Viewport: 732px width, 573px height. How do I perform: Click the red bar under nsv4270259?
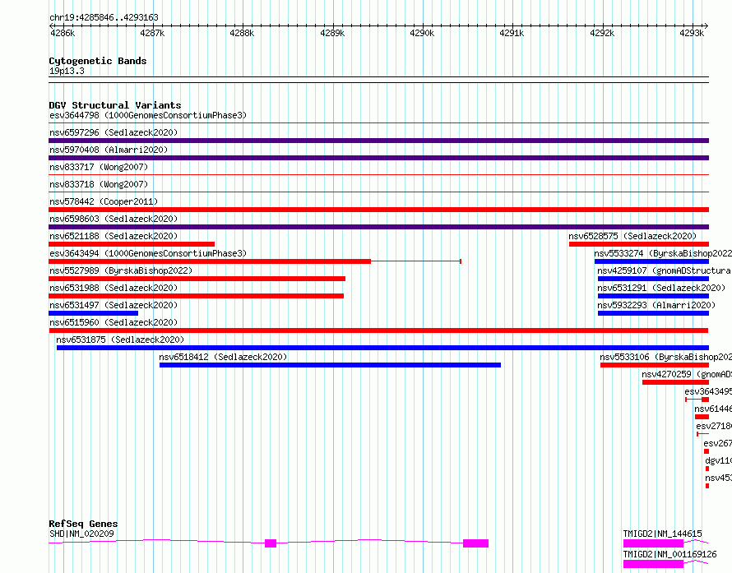pos(675,382)
